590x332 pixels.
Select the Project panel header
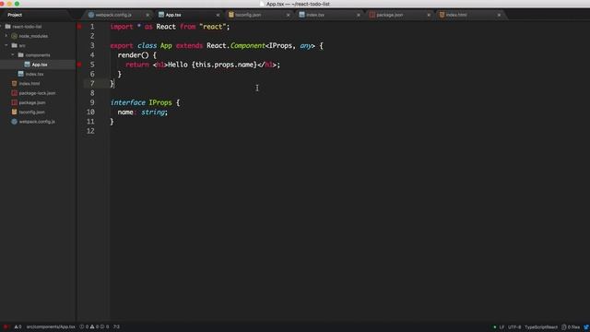(x=15, y=15)
